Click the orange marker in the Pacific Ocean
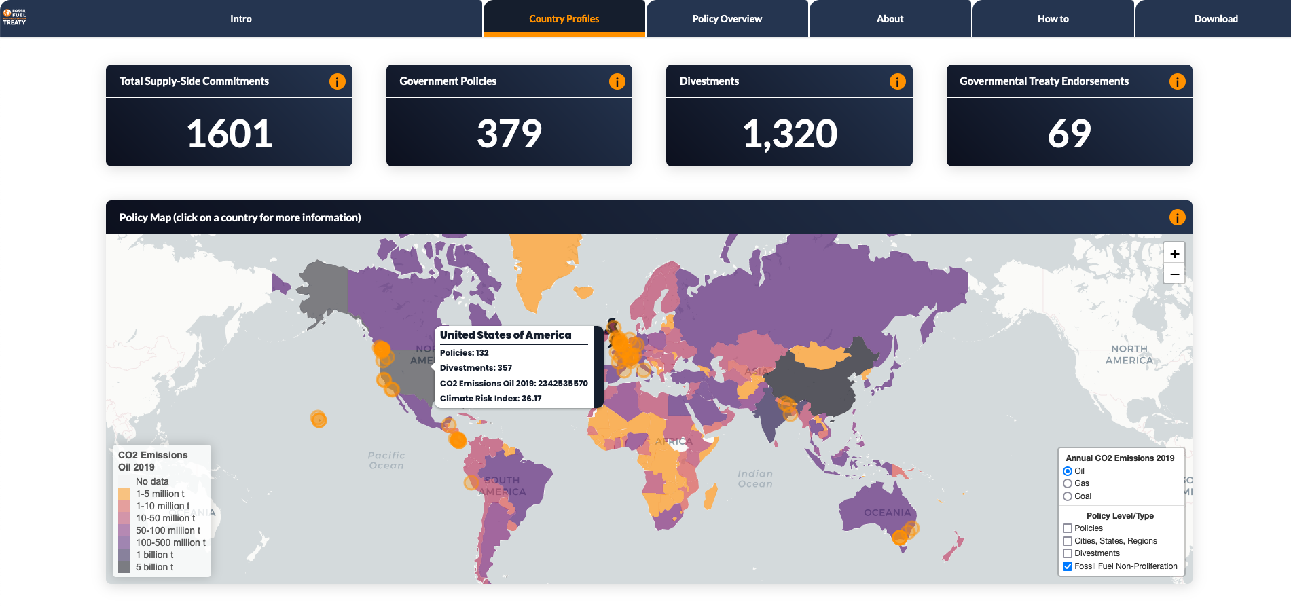Viewport: 1291px width, 607px height. [x=319, y=419]
